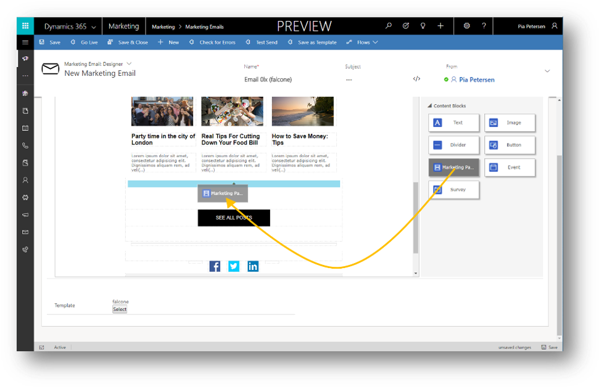
Task: Expand the Dynamics 365 dropdown
Action: 94,27
